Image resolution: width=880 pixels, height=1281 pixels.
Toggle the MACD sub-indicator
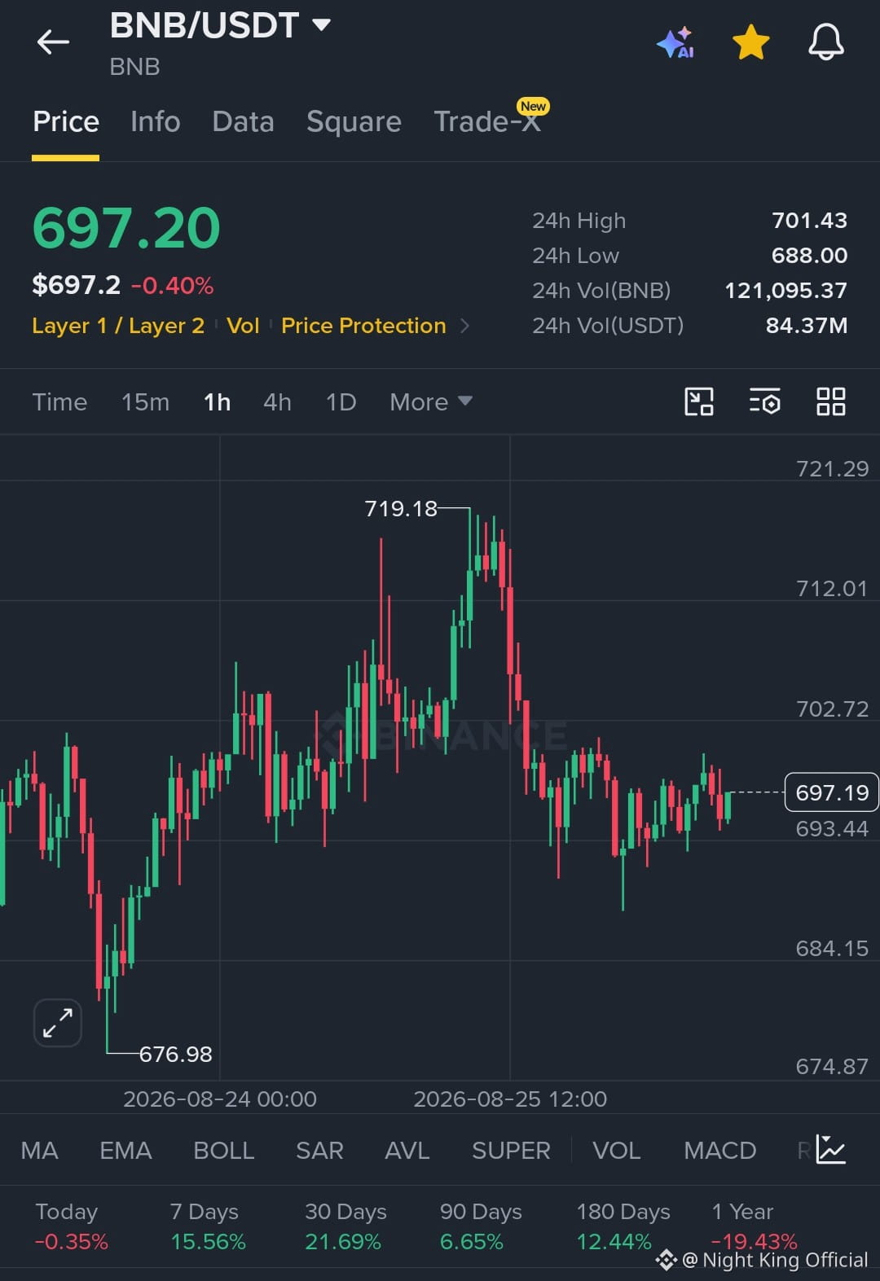720,1151
